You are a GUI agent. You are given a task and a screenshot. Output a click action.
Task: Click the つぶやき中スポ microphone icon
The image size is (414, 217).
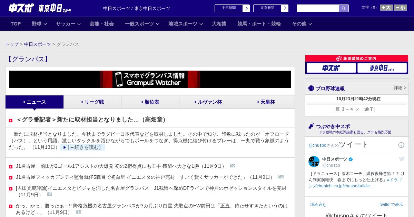point(312,126)
